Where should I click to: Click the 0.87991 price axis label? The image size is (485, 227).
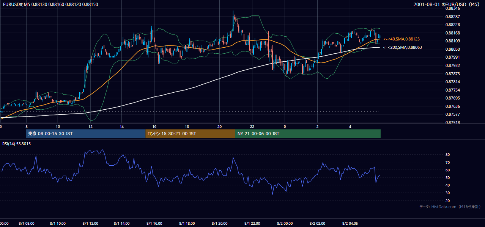(452, 57)
